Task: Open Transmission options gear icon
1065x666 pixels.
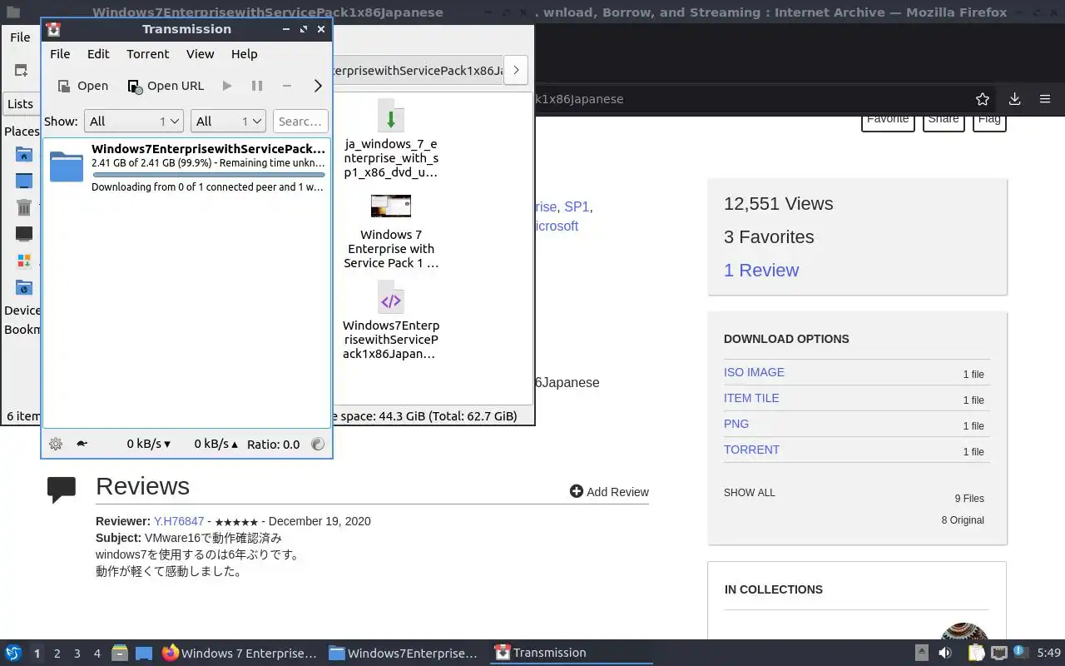Action: point(56,445)
